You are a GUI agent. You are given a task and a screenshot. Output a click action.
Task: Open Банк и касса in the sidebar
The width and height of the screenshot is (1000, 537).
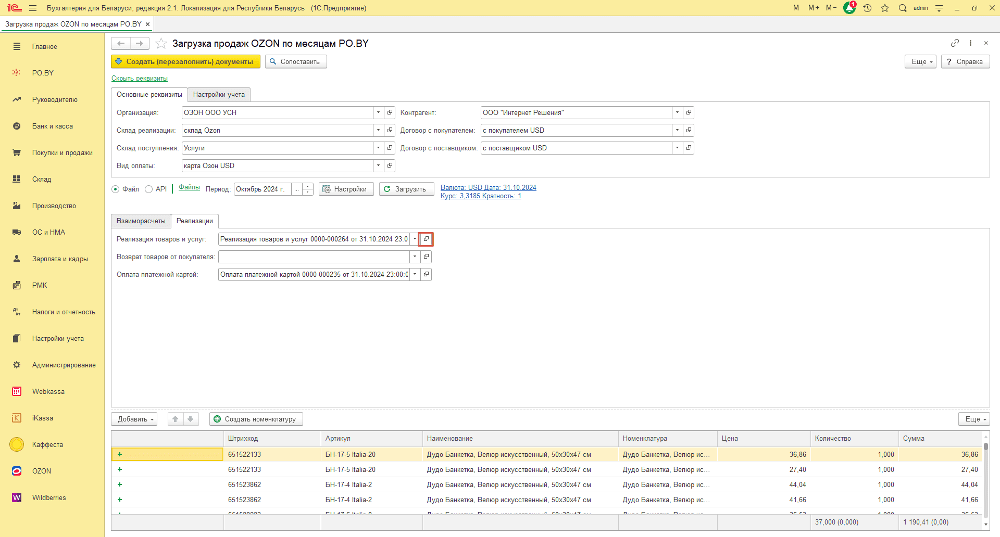point(52,126)
